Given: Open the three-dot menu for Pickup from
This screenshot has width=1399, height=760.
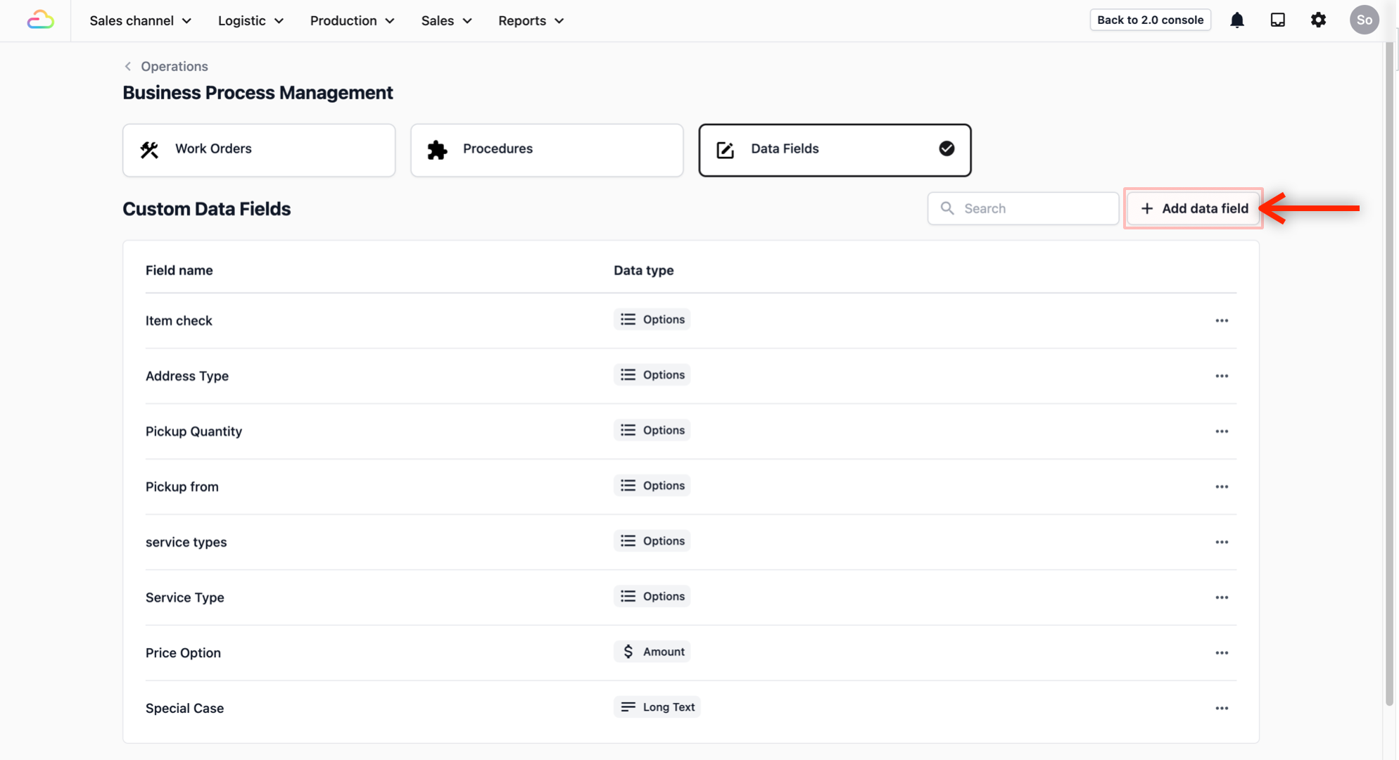Looking at the screenshot, I should (x=1221, y=487).
